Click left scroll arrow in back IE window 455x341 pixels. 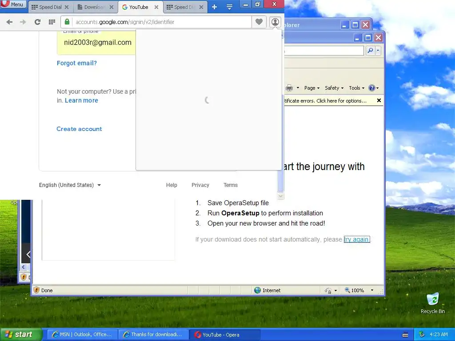(x=23, y=267)
